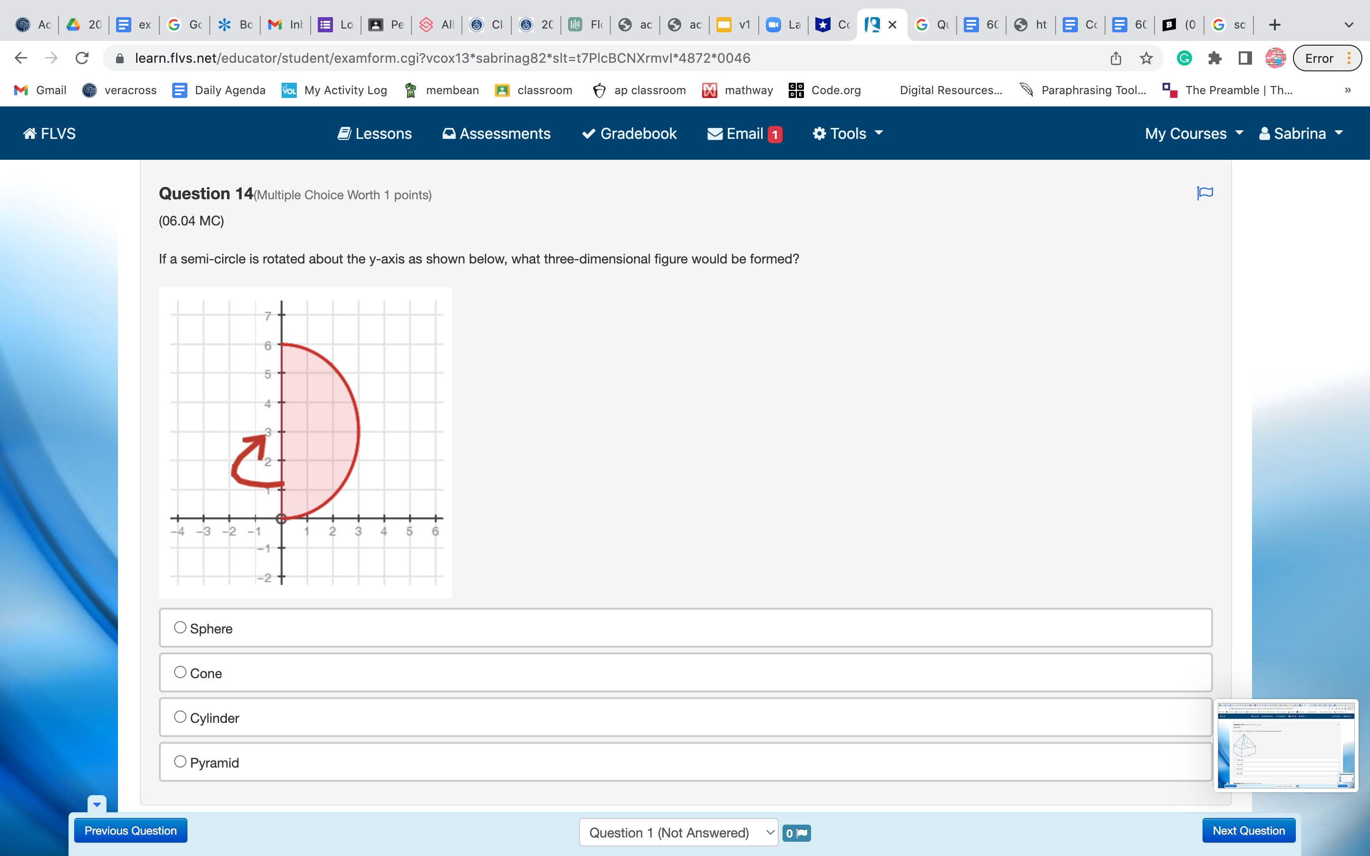The width and height of the screenshot is (1370, 856).
Task: Select the Cone answer
Action: pyautogui.click(x=180, y=672)
